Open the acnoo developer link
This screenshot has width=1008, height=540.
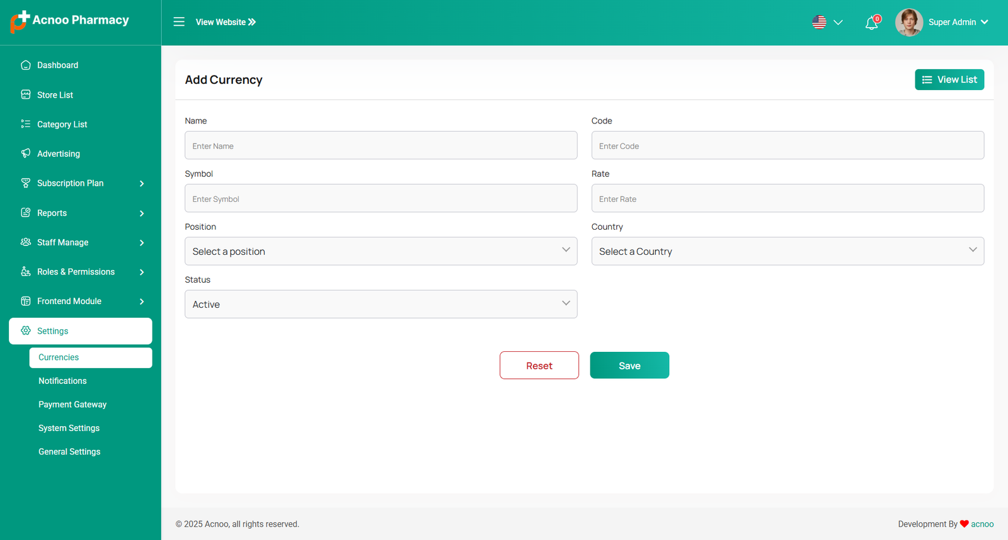click(x=982, y=524)
